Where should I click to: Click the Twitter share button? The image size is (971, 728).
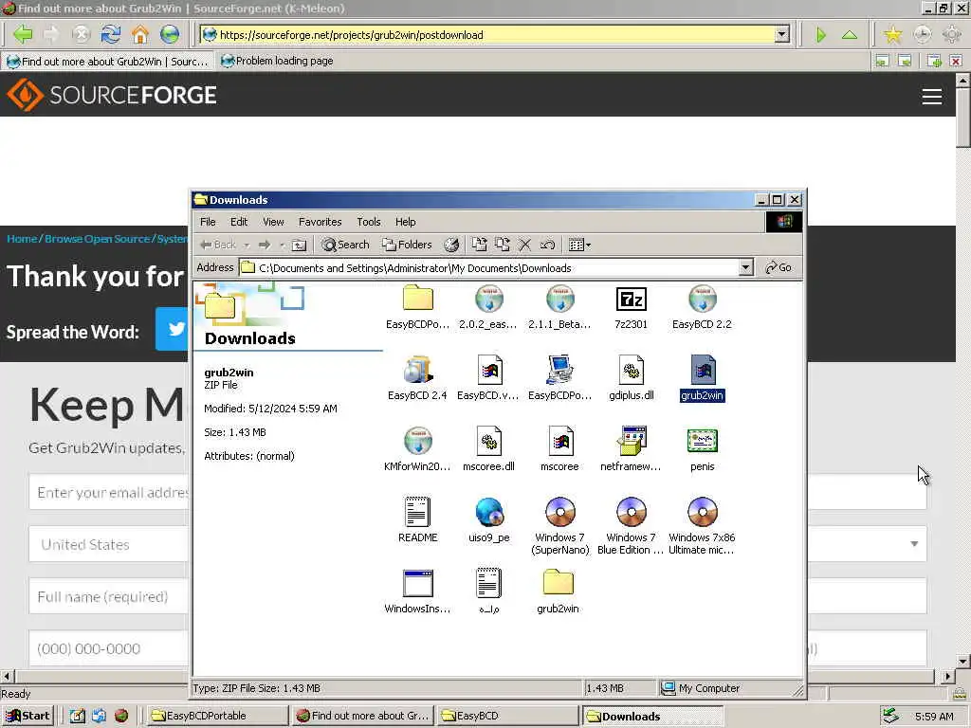click(x=173, y=329)
